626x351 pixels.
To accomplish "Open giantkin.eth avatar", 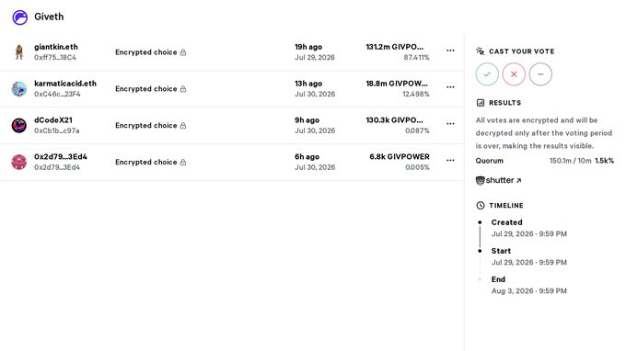I will tap(18, 52).
